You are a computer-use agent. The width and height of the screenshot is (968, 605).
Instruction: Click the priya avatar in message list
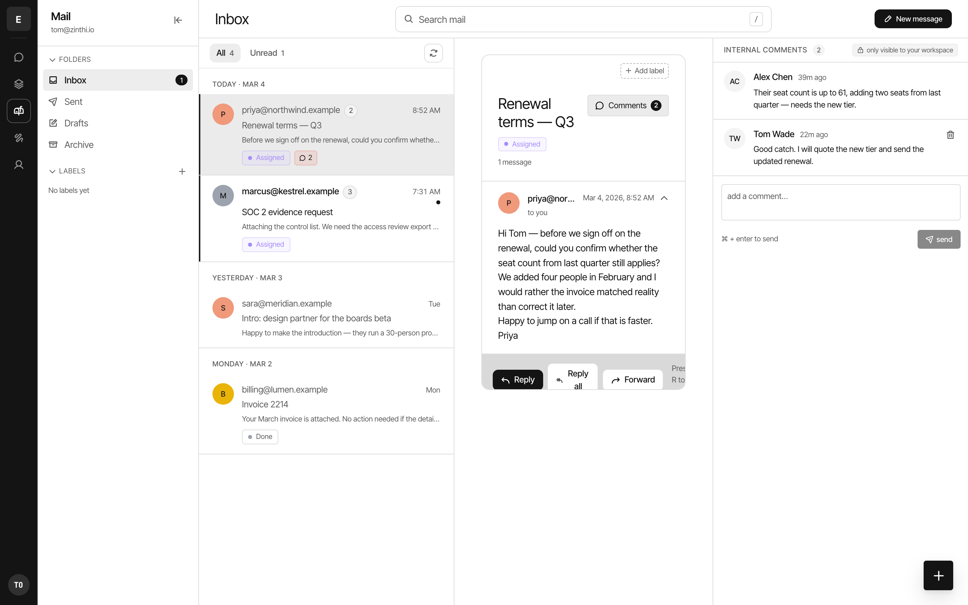pos(223,114)
